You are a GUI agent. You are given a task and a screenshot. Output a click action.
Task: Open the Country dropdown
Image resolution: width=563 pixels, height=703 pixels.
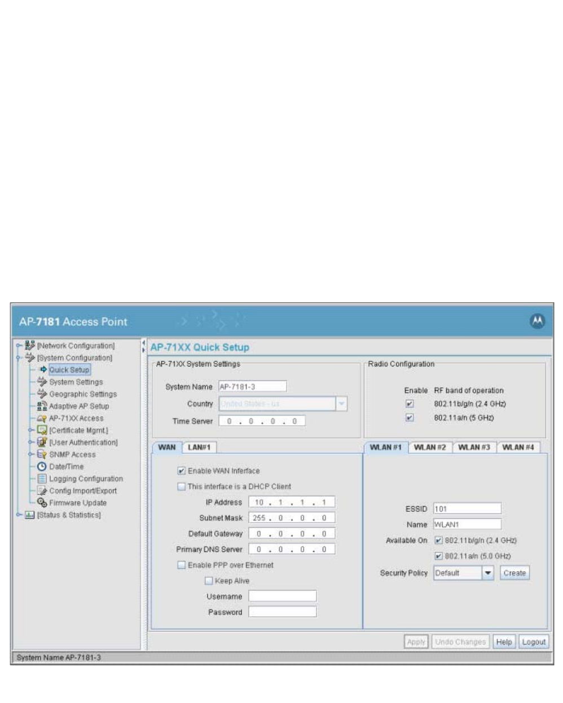(341, 404)
